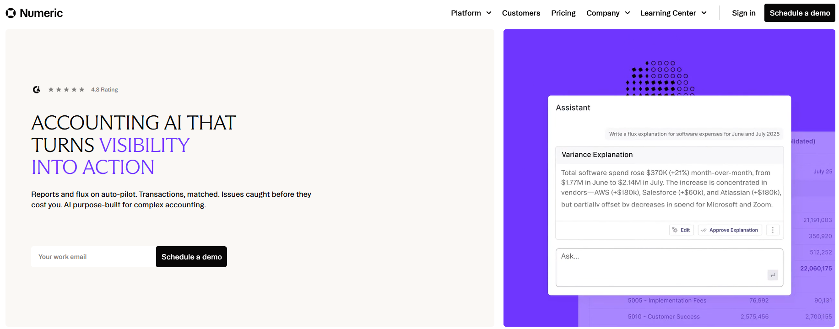Click the VISIBILITY headline word
The image size is (839, 329).
[x=144, y=145]
